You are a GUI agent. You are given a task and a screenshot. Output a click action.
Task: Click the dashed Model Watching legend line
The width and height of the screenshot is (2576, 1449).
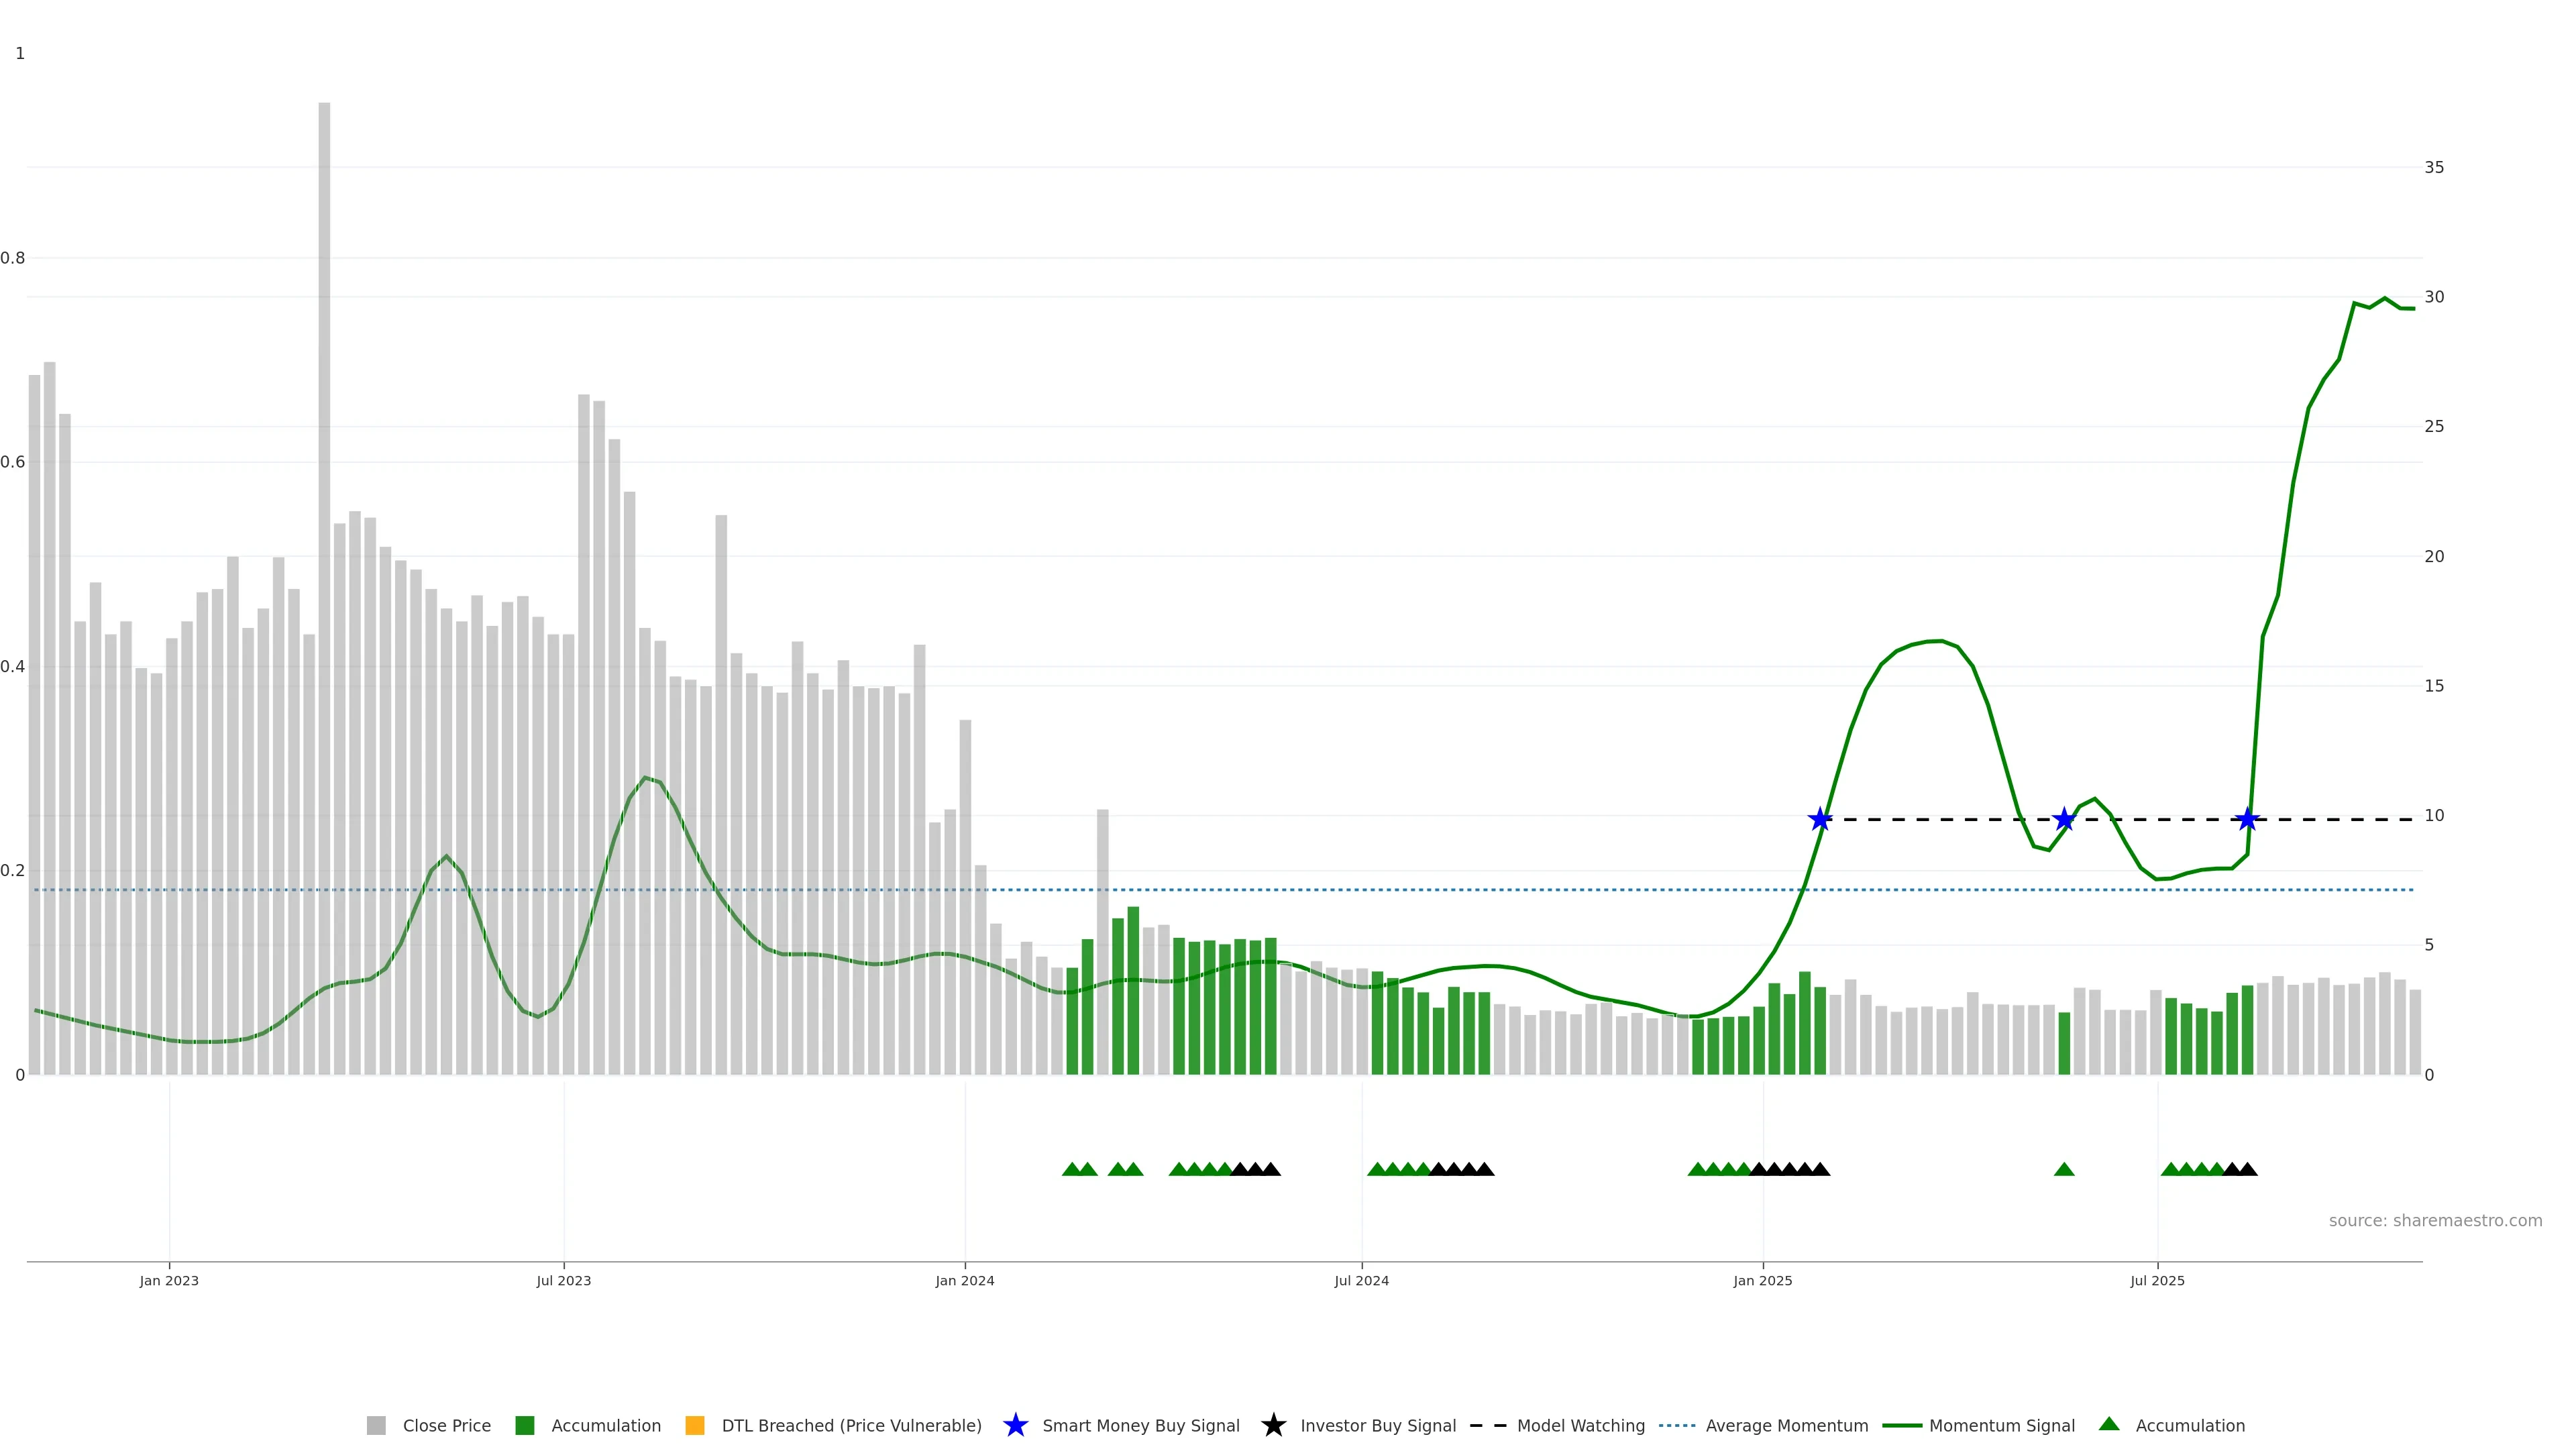[1488, 1426]
